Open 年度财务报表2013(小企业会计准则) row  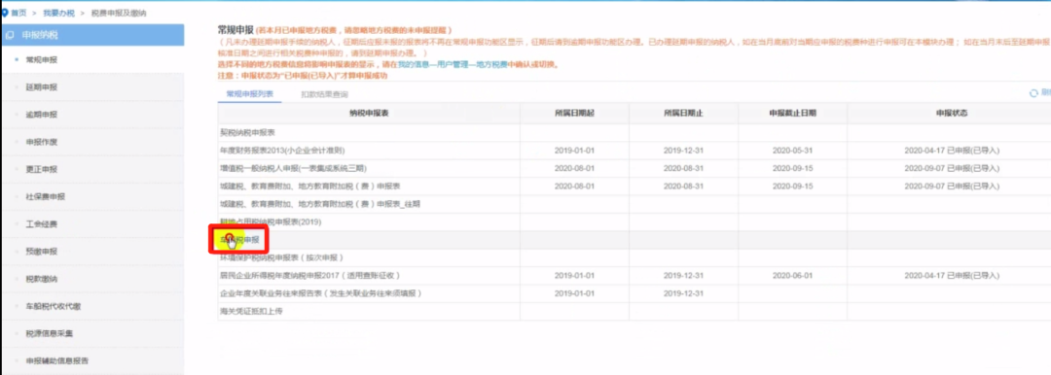[282, 150]
